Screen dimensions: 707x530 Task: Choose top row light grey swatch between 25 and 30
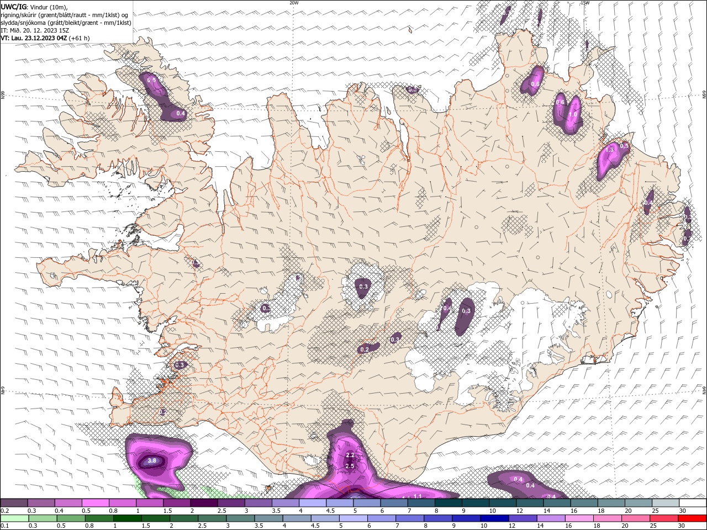click(x=665, y=503)
